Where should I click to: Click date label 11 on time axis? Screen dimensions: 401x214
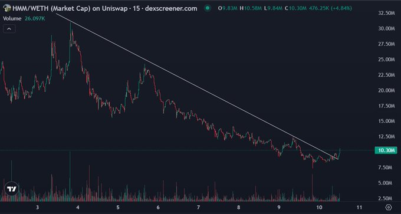(x=359, y=207)
